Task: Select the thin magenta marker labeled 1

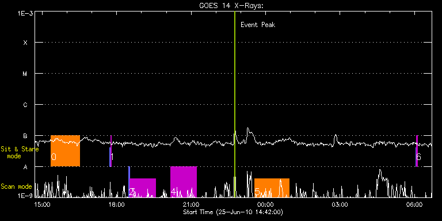Action: click(x=110, y=151)
